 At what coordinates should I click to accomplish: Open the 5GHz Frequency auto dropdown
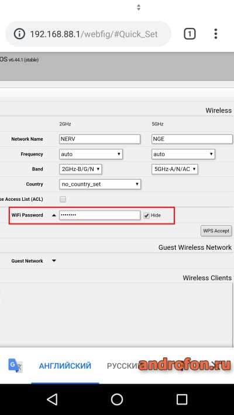coord(183,154)
